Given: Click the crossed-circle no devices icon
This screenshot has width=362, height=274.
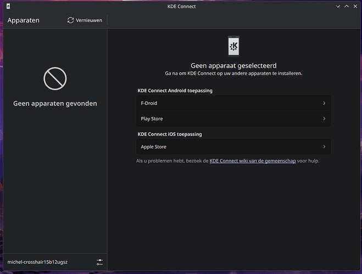Looking at the screenshot, I should click(55, 79).
